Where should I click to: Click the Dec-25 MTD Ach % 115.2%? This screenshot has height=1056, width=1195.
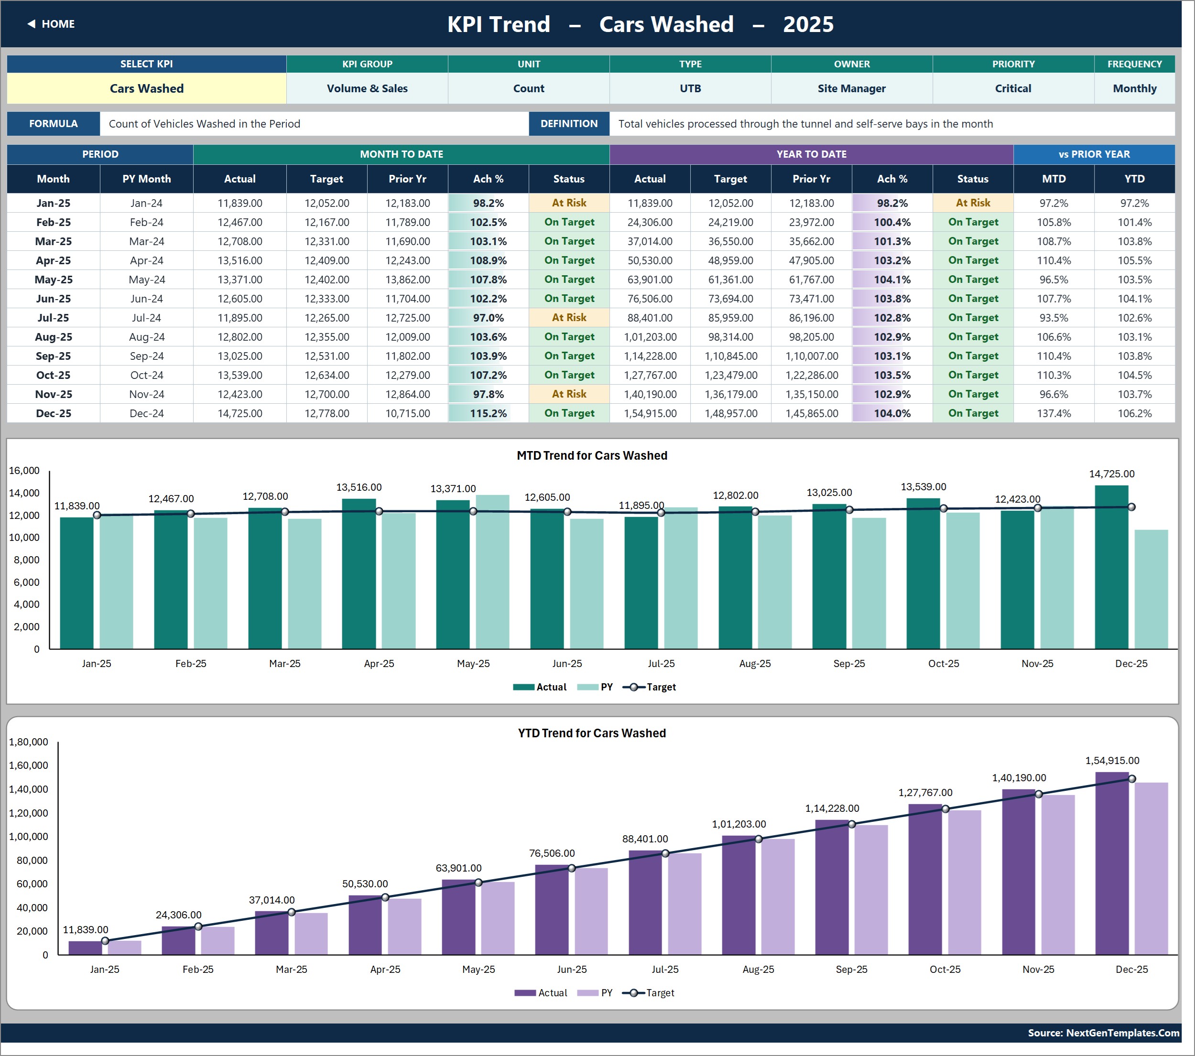[488, 413]
